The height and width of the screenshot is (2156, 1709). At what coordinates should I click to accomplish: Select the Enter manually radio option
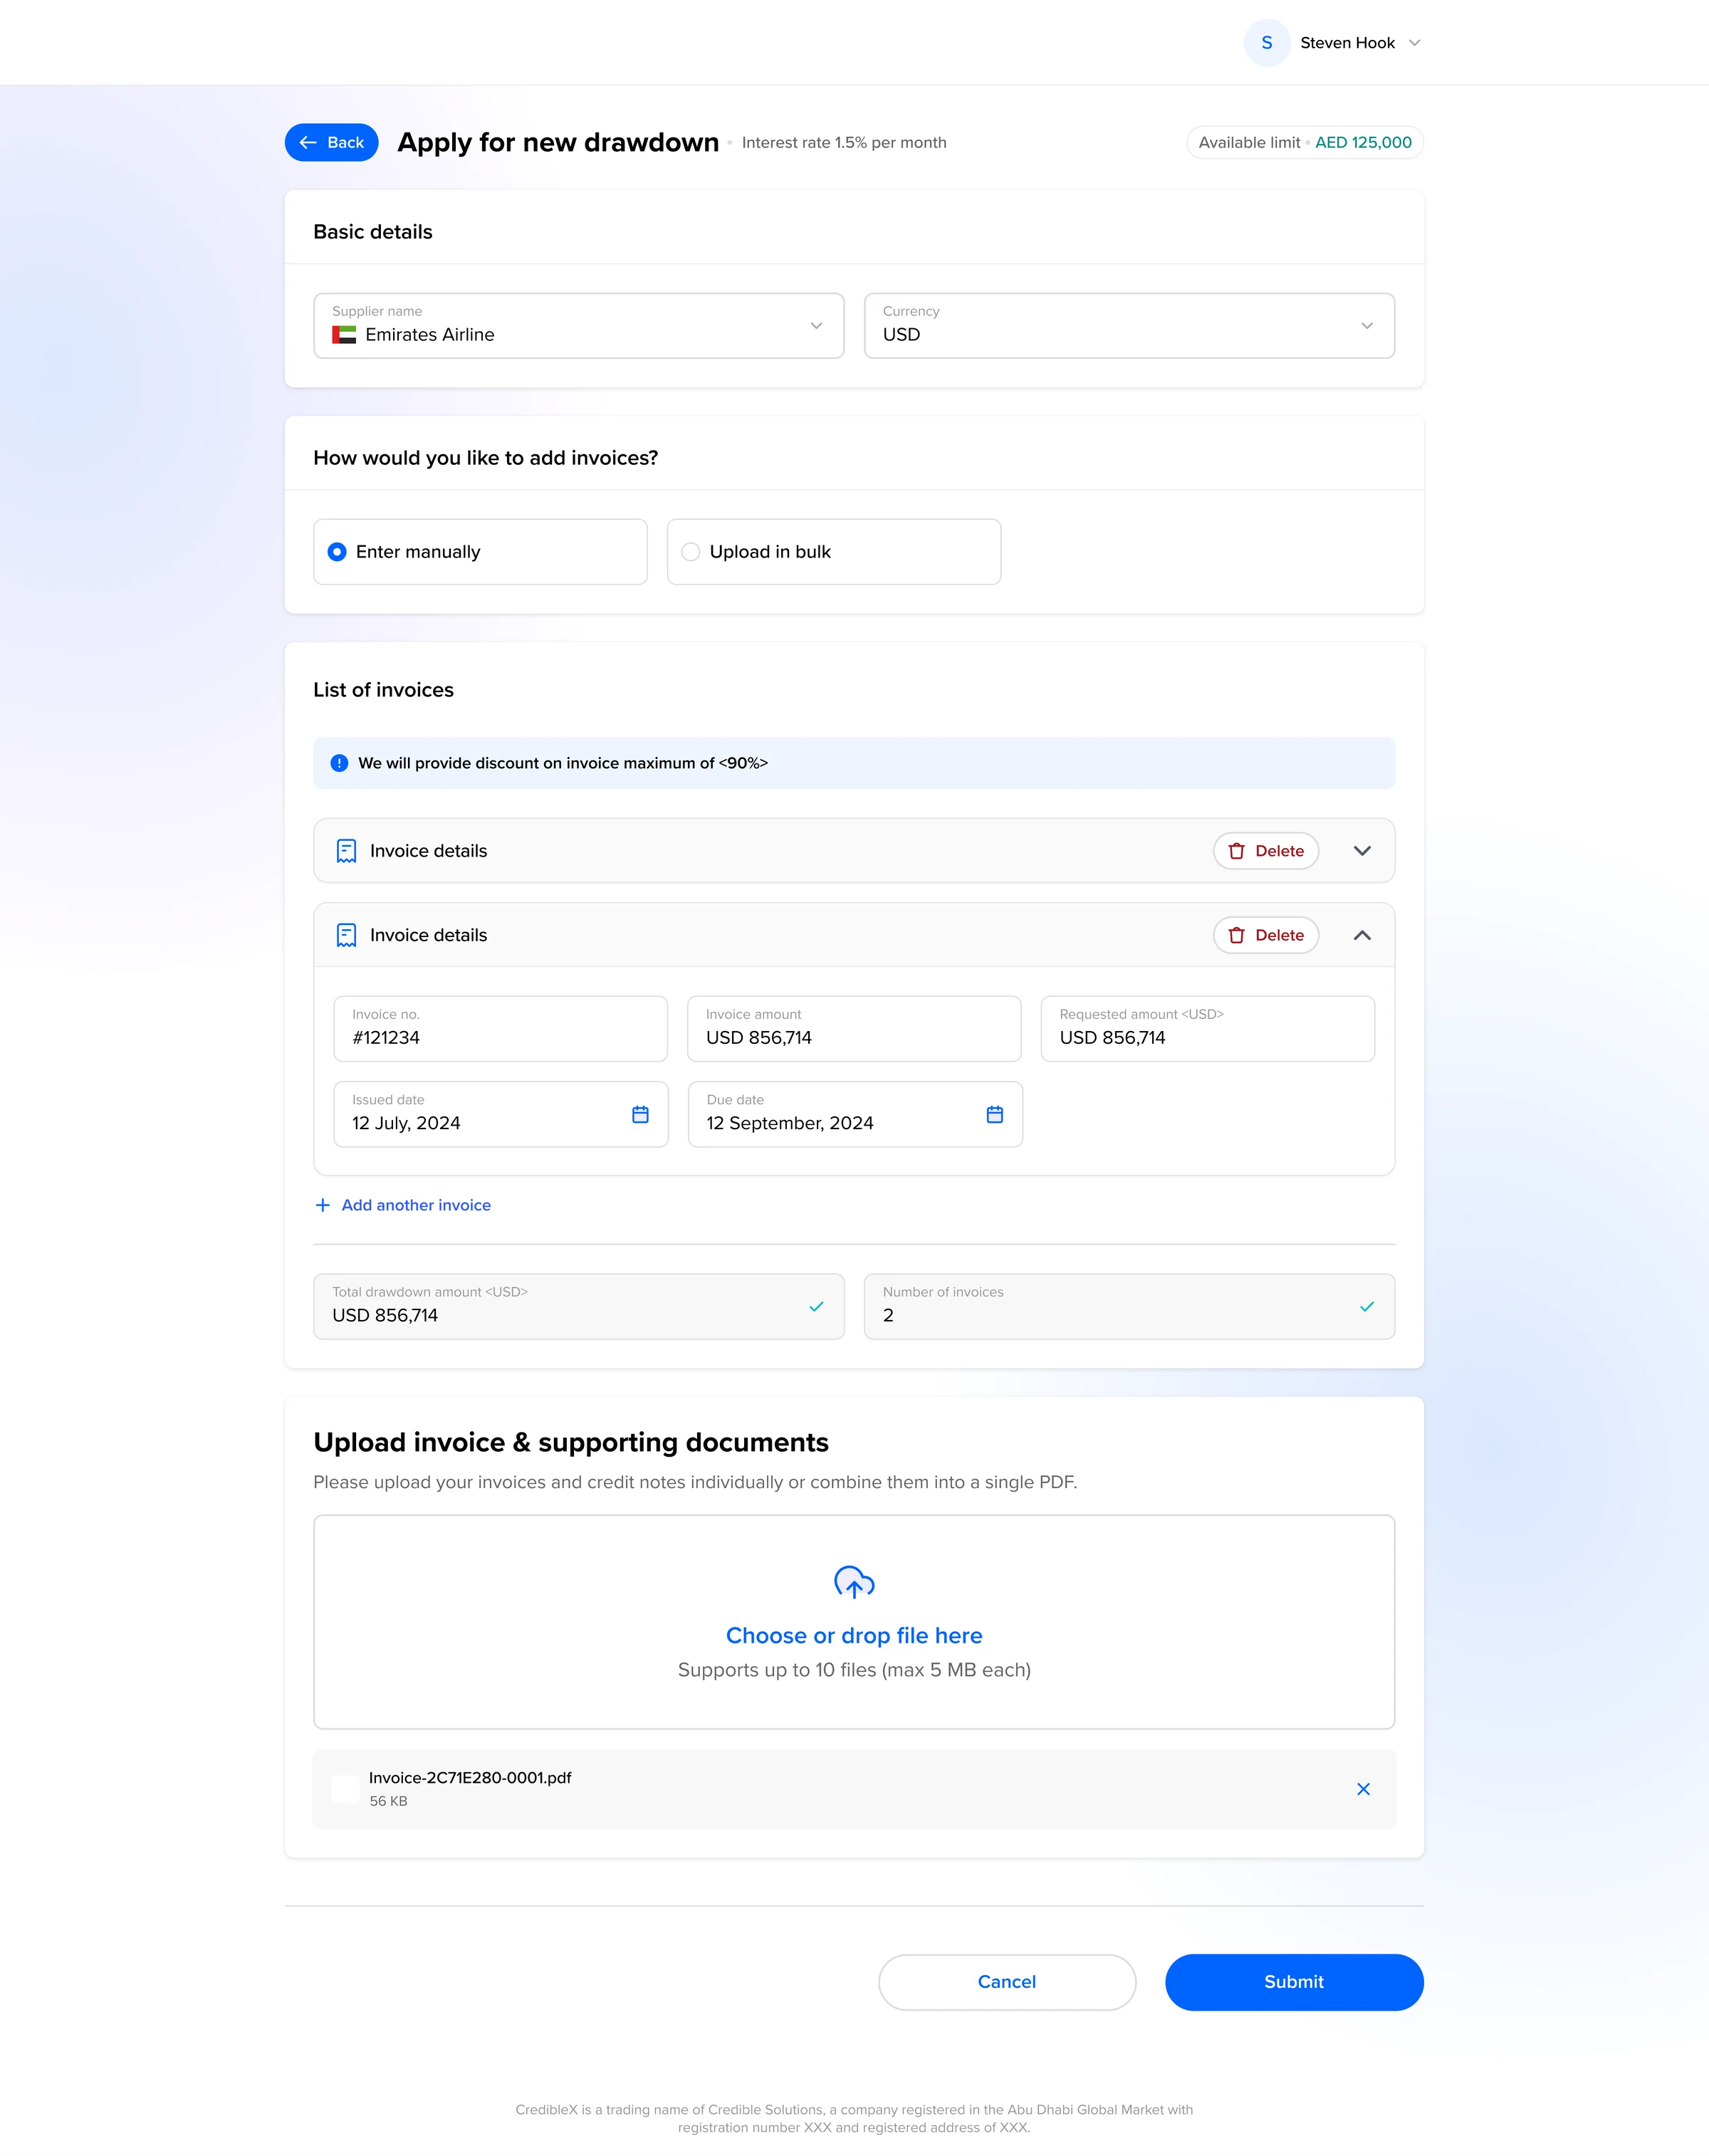[x=480, y=552]
